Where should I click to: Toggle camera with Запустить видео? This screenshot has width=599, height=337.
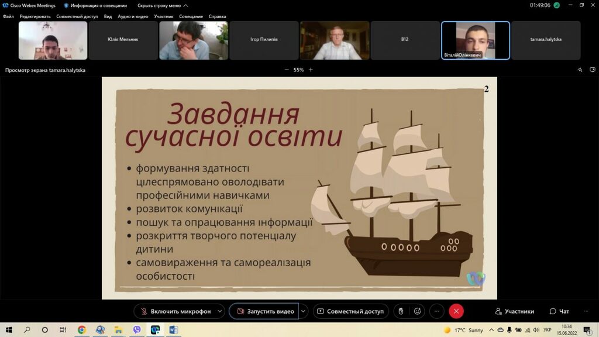pos(264,311)
